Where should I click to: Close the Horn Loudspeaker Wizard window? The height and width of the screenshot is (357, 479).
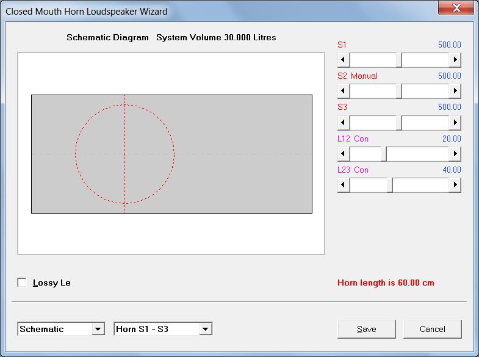click(x=456, y=8)
